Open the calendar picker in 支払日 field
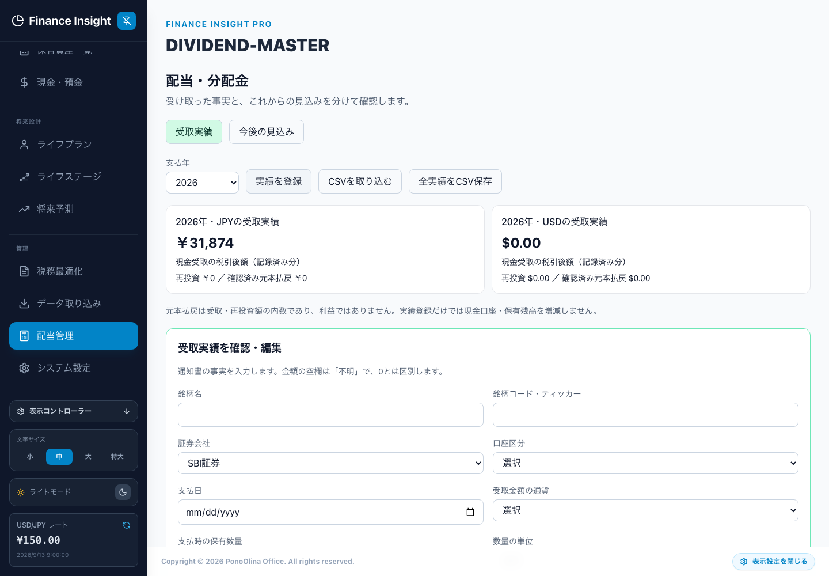The width and height of the screenshot is (829, 576). click(470, 512)
